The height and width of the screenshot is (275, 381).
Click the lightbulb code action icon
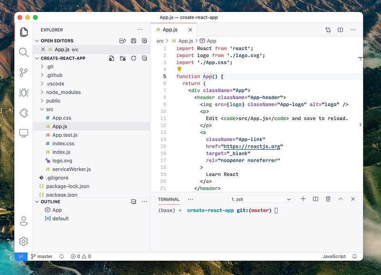pyautogui.click(x=180, y=69)
